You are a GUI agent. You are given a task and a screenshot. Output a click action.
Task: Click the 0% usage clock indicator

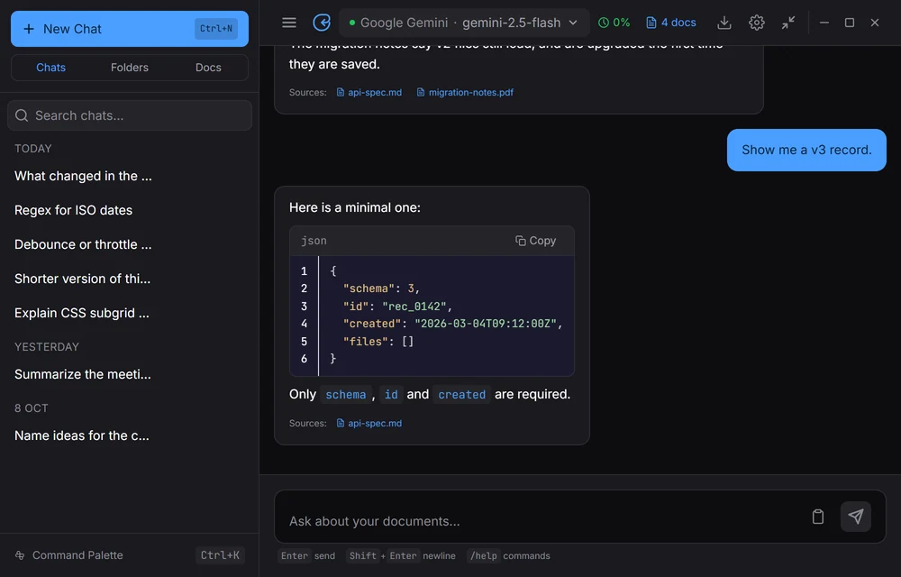(614, 23)
